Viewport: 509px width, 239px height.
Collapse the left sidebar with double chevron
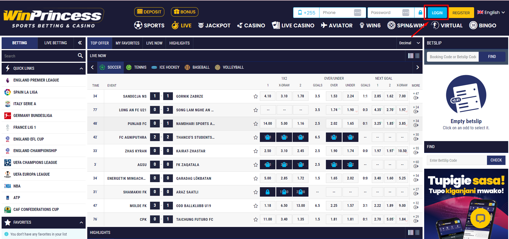pos(80,43)
